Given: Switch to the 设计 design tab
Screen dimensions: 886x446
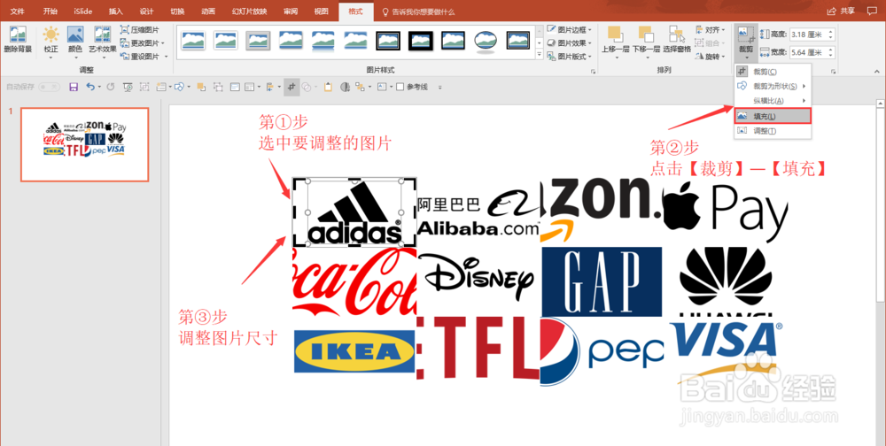Looking at the screenshot, I should [146, 12].
